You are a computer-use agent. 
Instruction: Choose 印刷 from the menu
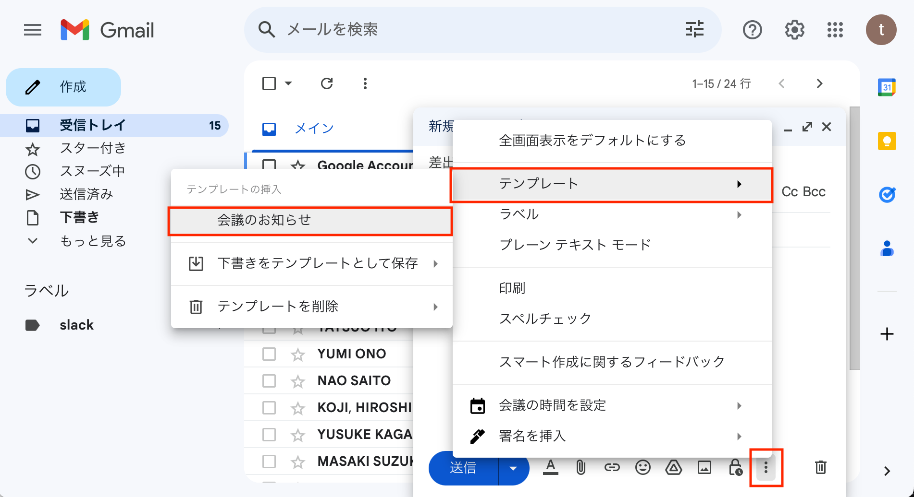coord(612,288)
